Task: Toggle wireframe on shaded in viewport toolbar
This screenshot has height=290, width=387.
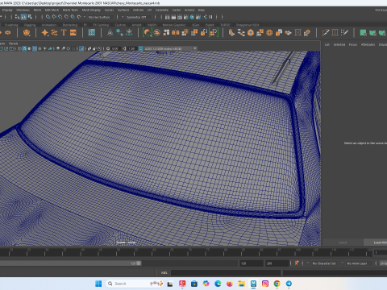Action: (35, 48)
